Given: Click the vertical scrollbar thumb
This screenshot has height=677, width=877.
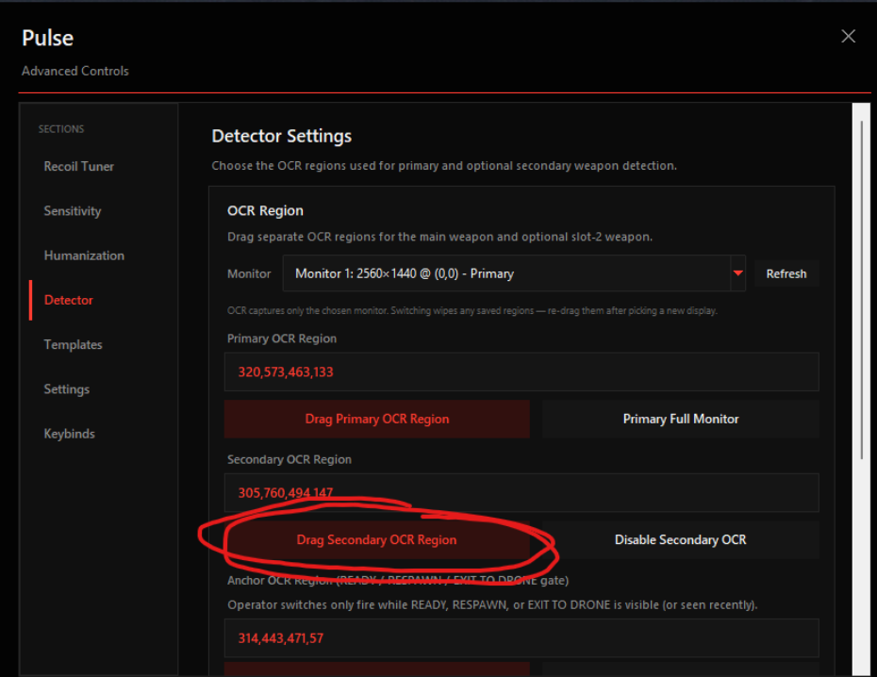Looking at the screenshot, I should coord(861,290).
